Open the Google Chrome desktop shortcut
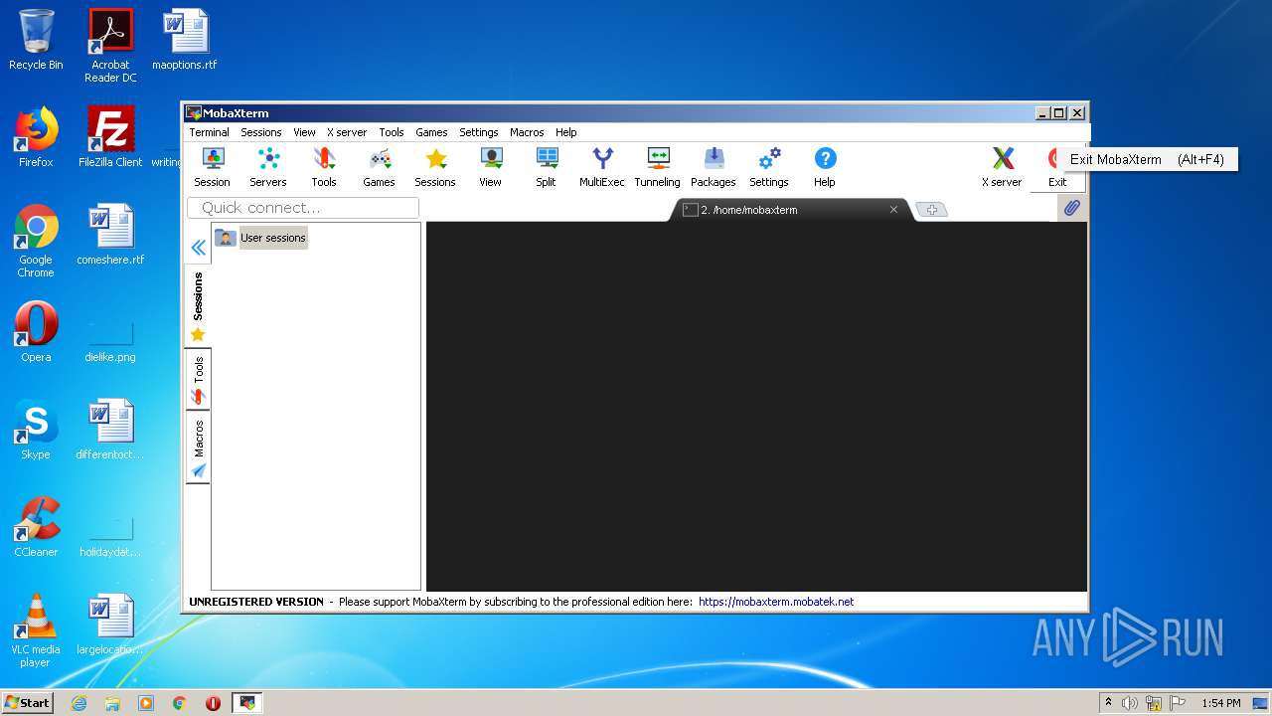Image resolution: width=1272 pixels, height=716 pixels. (x=36, y=241)
